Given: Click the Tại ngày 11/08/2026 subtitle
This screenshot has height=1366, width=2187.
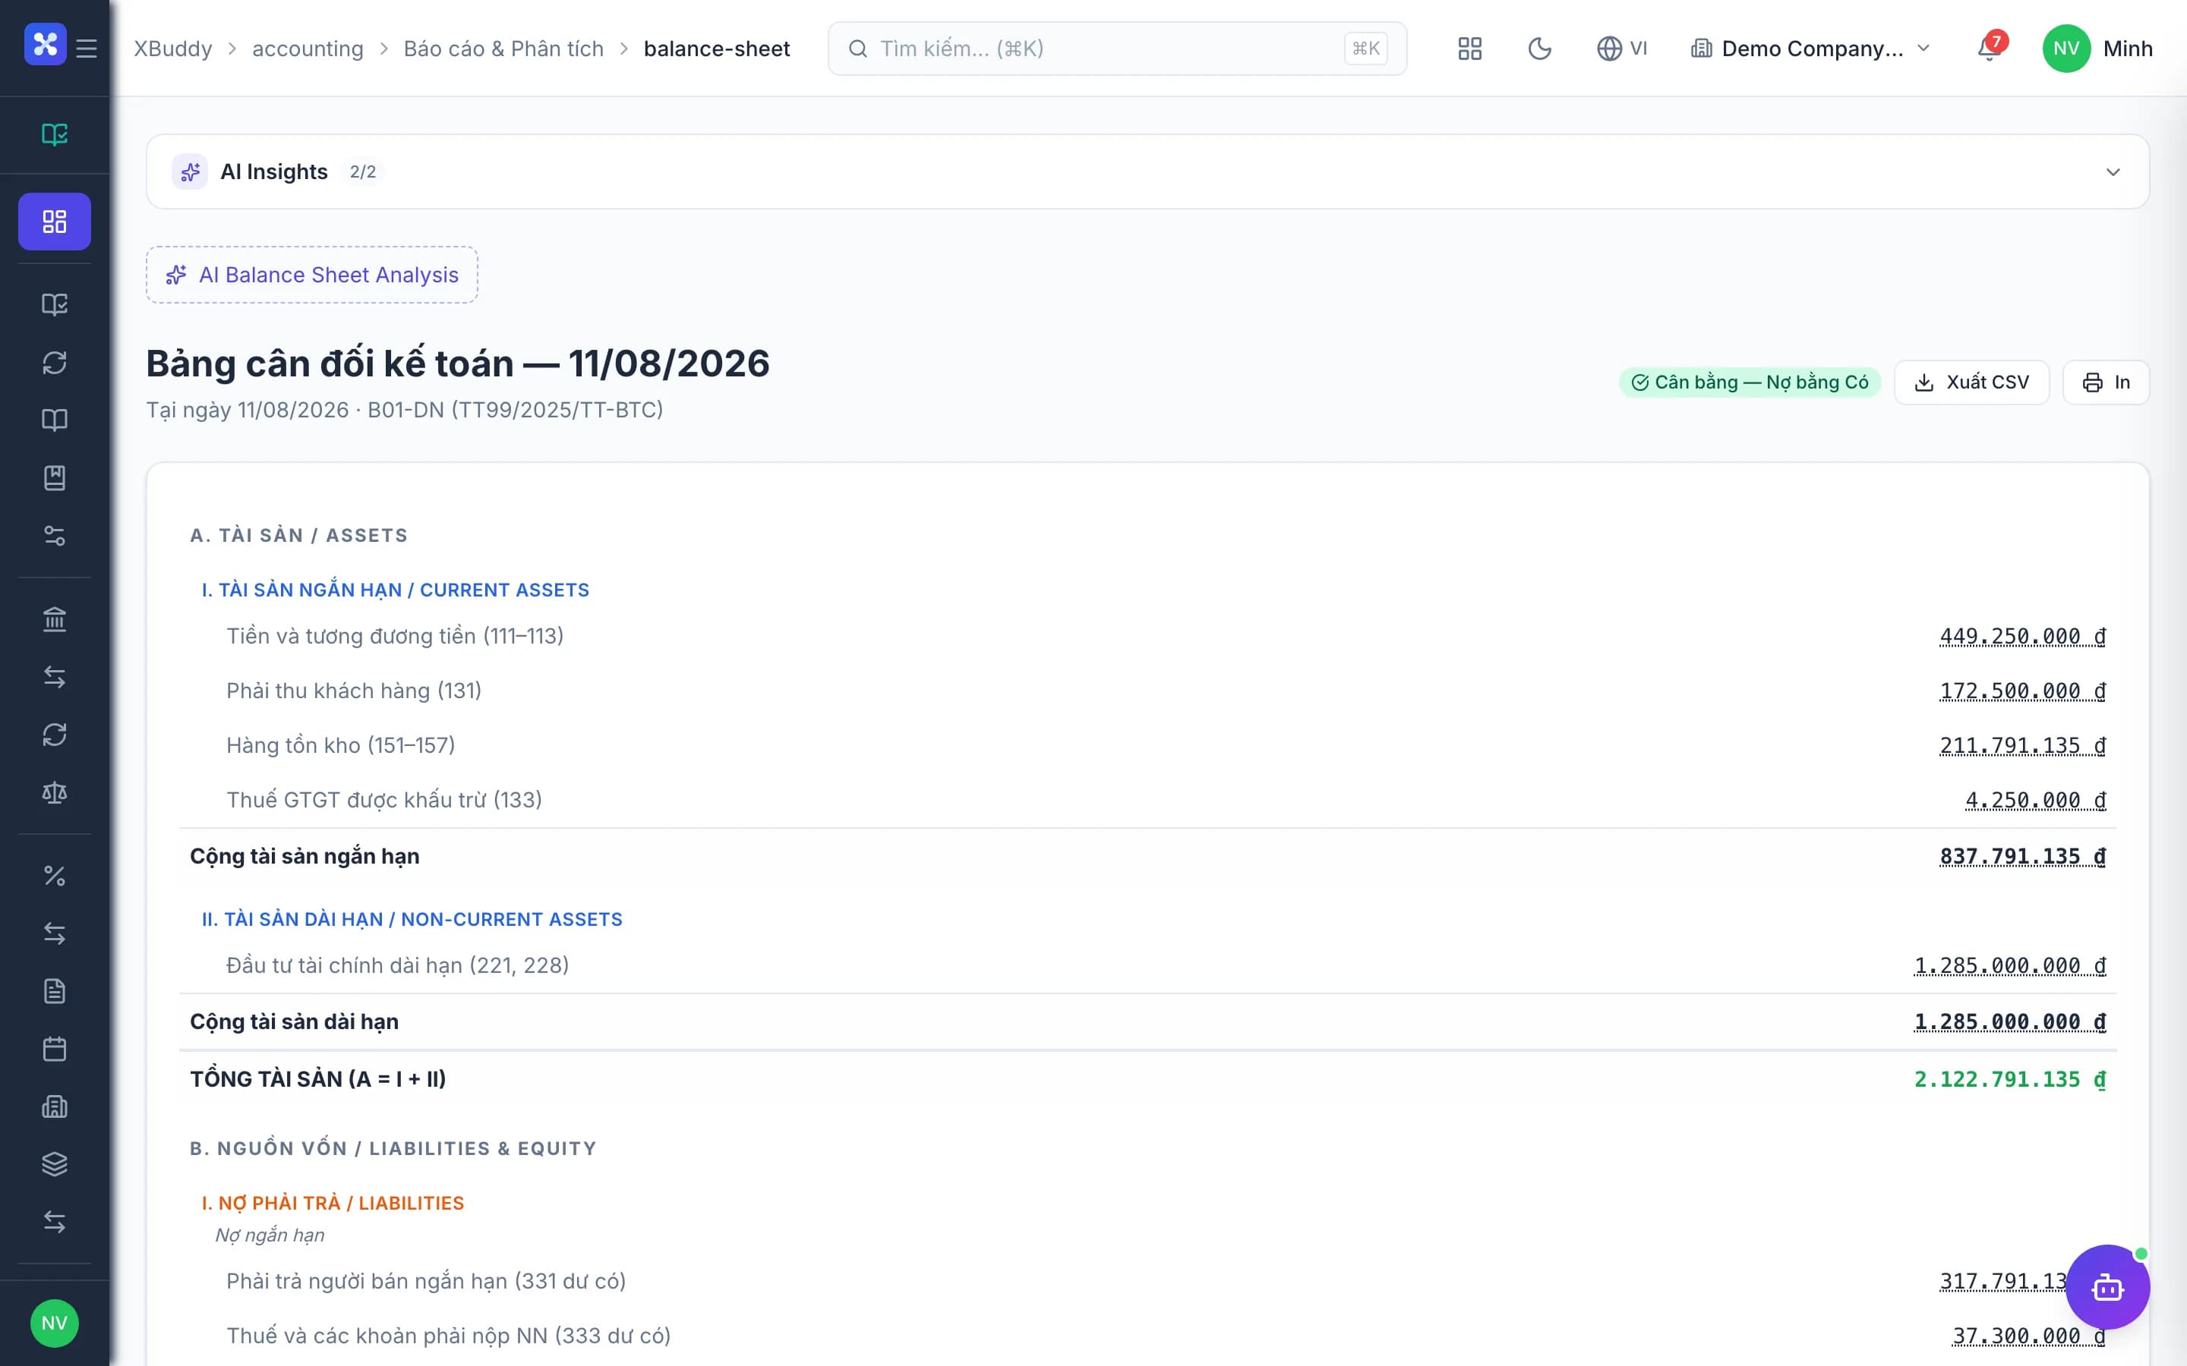Looking at the screenshot, I should pyautogui.click(x=405, y=410).
